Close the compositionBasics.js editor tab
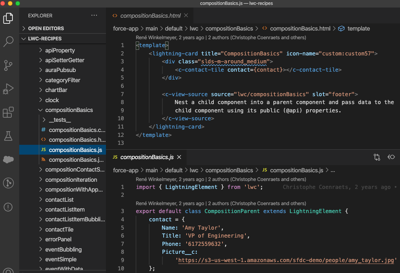Screen dimensions: 400x273 179,157
